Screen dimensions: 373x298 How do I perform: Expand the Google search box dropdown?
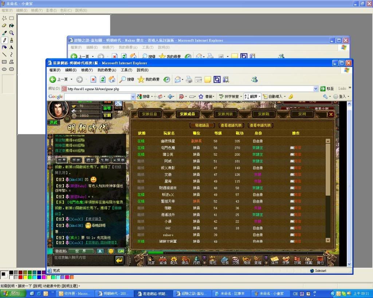(133, 96)
